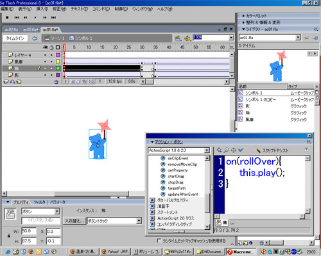Collapse the ライブラリ panel
The height and width of the screenshot is (256, 321).
pos(243,29)
